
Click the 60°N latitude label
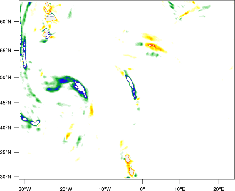tap(6, 22)
